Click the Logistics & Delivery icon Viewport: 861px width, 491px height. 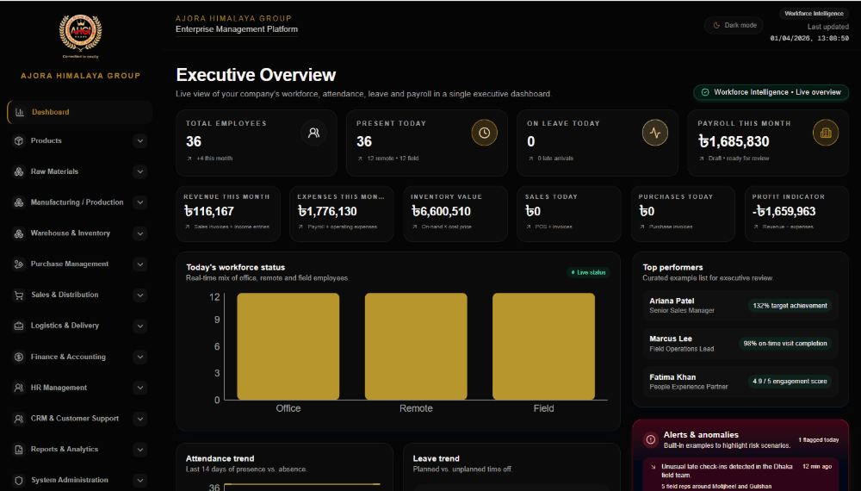click(x=19, y=326)
